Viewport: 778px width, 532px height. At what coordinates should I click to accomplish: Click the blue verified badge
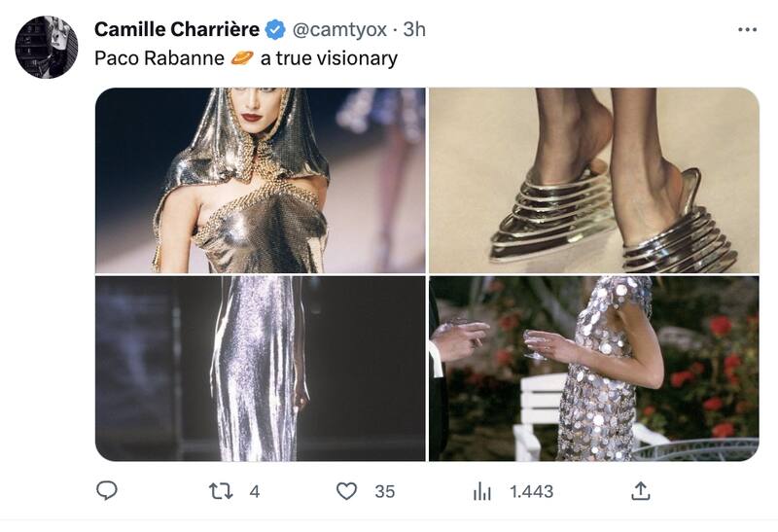click(x=275, y=29)
